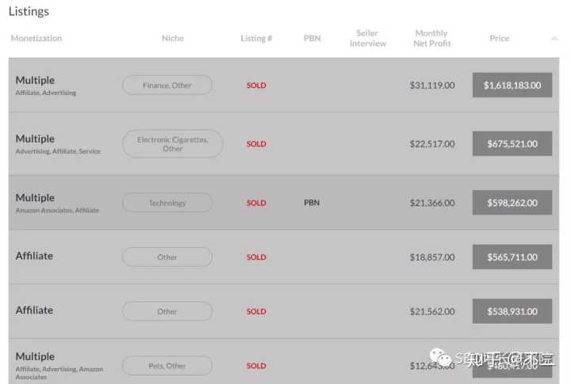The image size is (571, 384).
Task: Click the WeChat logo watermark icon
Action: tap(441, 358)
